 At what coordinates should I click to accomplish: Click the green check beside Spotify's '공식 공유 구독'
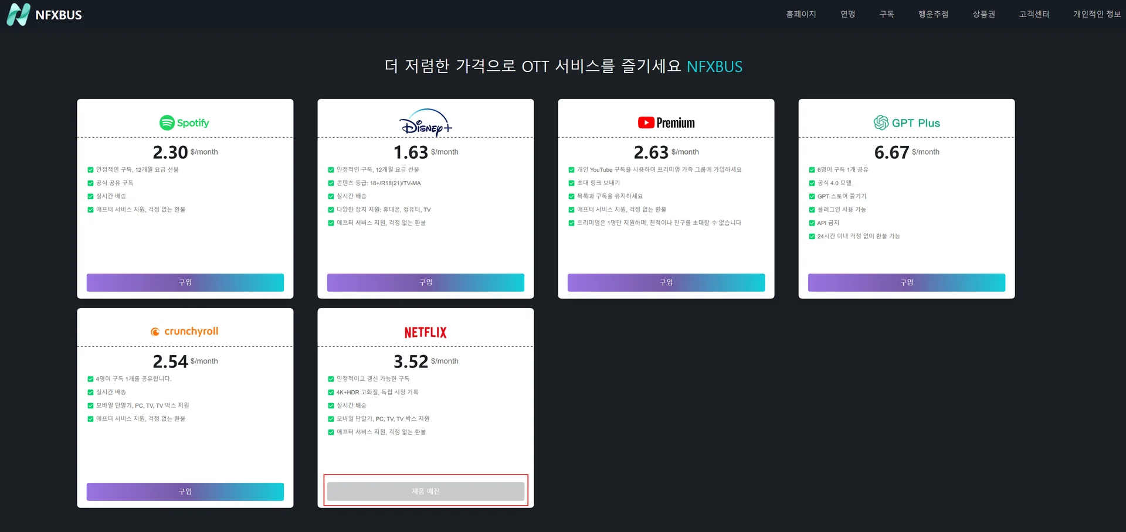(90, 183)
